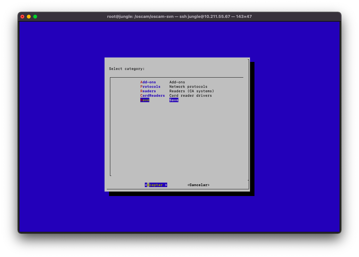The image size is (359, 257).
Task: Choose the Protocols category
Action: tap(150, 87)
